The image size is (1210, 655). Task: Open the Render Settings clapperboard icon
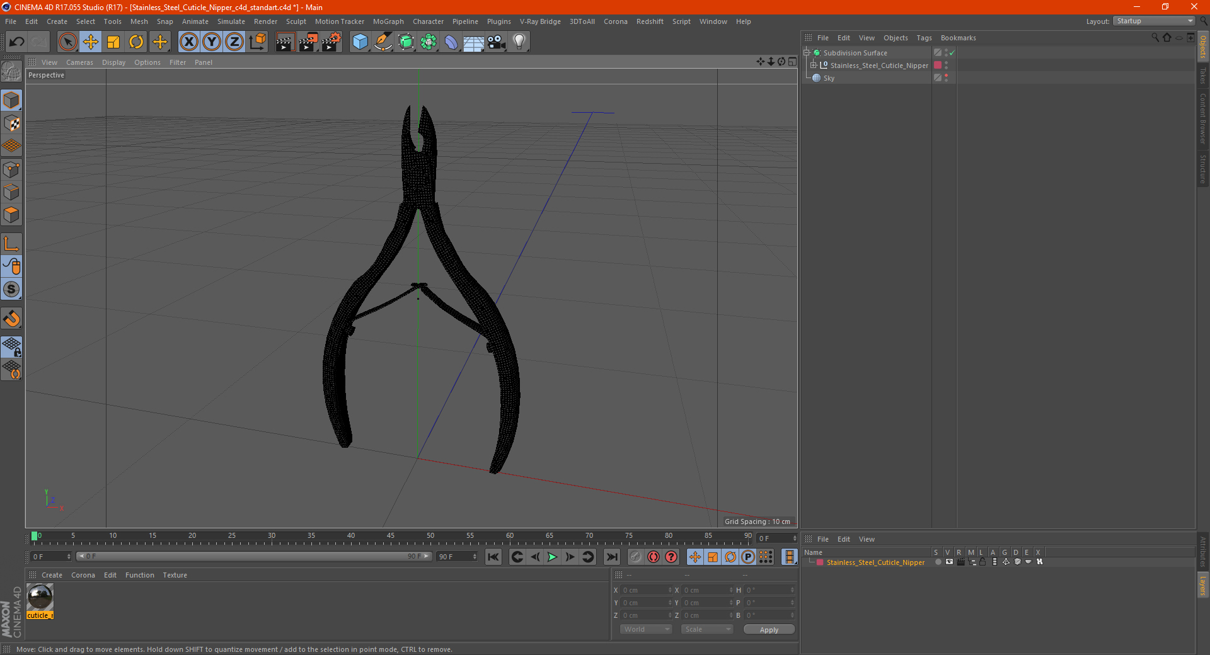click(331, 42)
